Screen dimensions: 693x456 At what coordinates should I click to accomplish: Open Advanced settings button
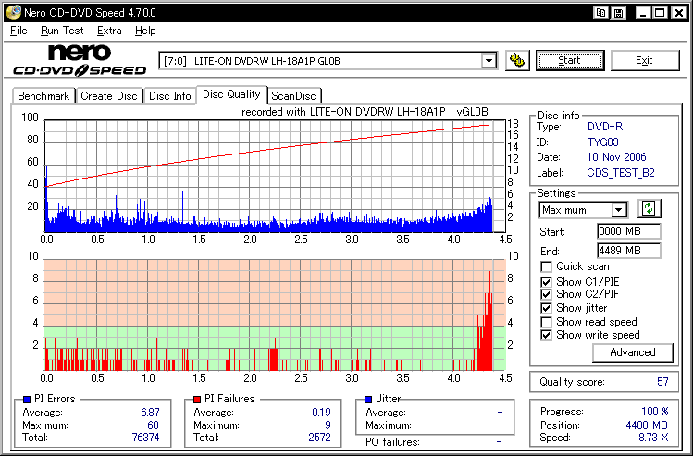point(633,352)
